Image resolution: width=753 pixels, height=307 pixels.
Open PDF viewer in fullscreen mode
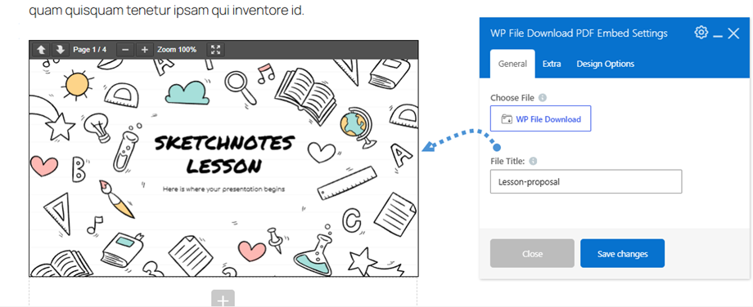pyautogui.click(x=215, y=49)
